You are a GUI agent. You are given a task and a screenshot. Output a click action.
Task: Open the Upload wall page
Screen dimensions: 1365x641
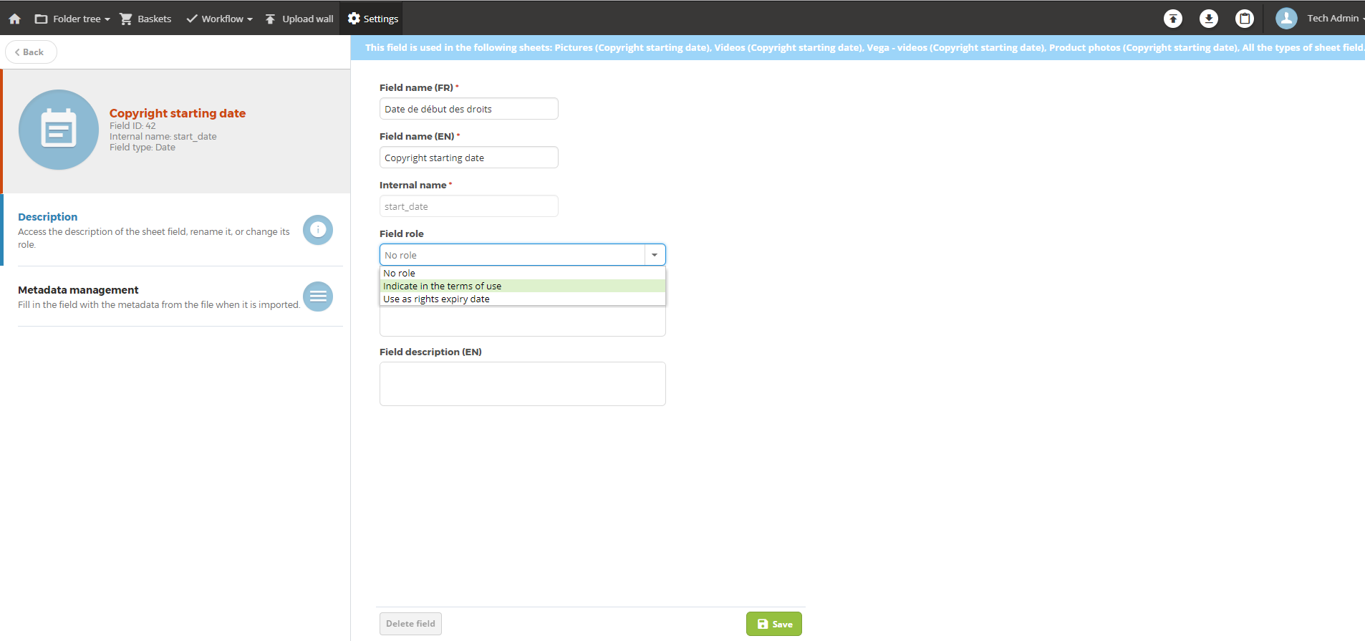coord(299,19)
